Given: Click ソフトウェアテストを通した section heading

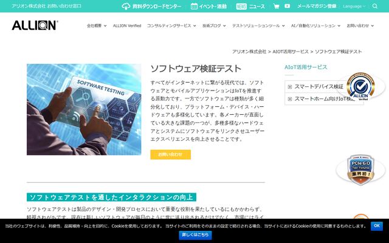Looking at the screenshot, I should click(x=111, y=197).
